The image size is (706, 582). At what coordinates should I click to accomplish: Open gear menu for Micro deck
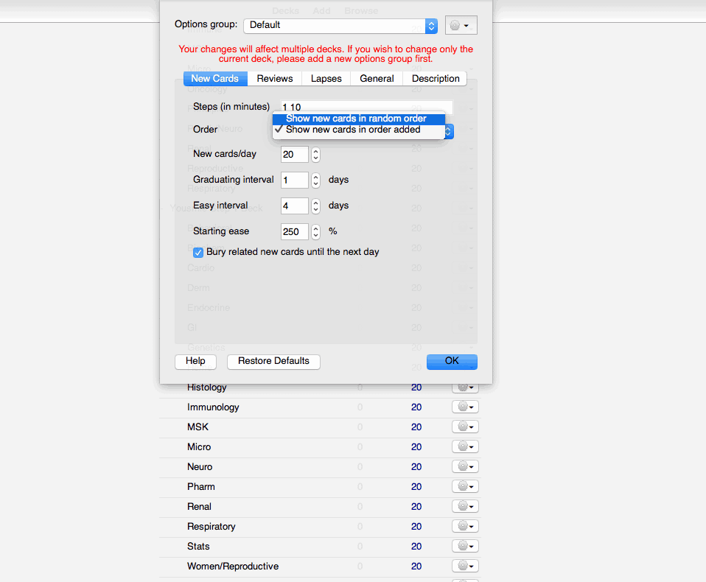click(x=465, y=446)
